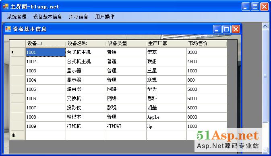Click 显示器 cell in row 1003
Image resolution: width=271 pixels, height=156 pixels.
(x=86, y=71)
